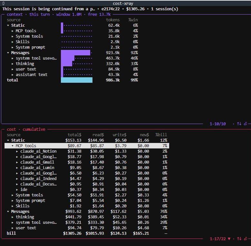Expand claude_ai_Docus… cost row
Screen dimensions: 251x246
click(17, 184)
